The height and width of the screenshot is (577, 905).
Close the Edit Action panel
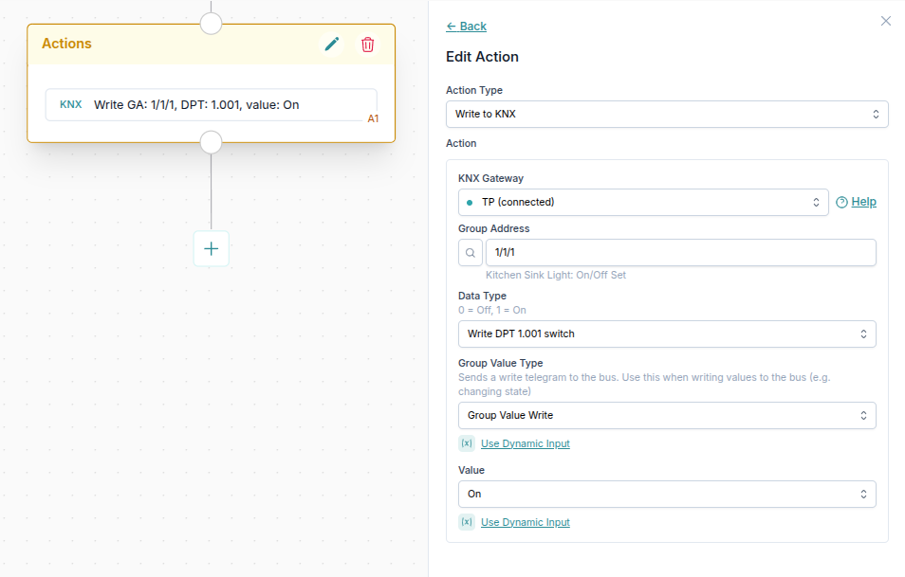point(886,21)
